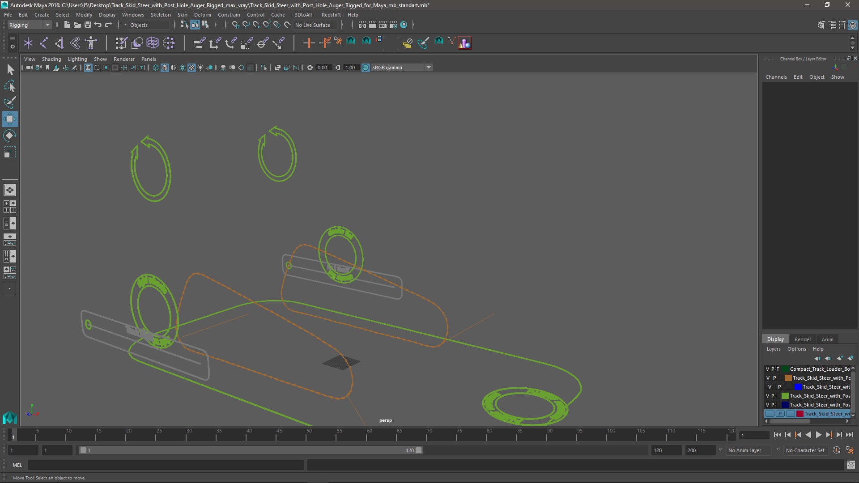Set a key with the orange plus icon
Image resolution: width=859 pixels, height=483 pixels.
pyautogui.click(x=309, y=43)
